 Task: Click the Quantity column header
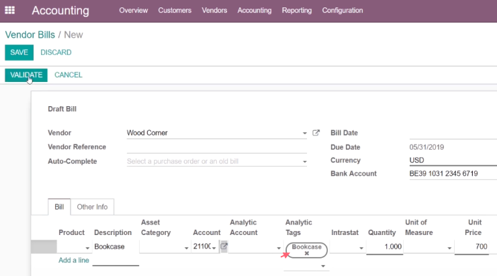pyautogui.click(x=381, y=232)
